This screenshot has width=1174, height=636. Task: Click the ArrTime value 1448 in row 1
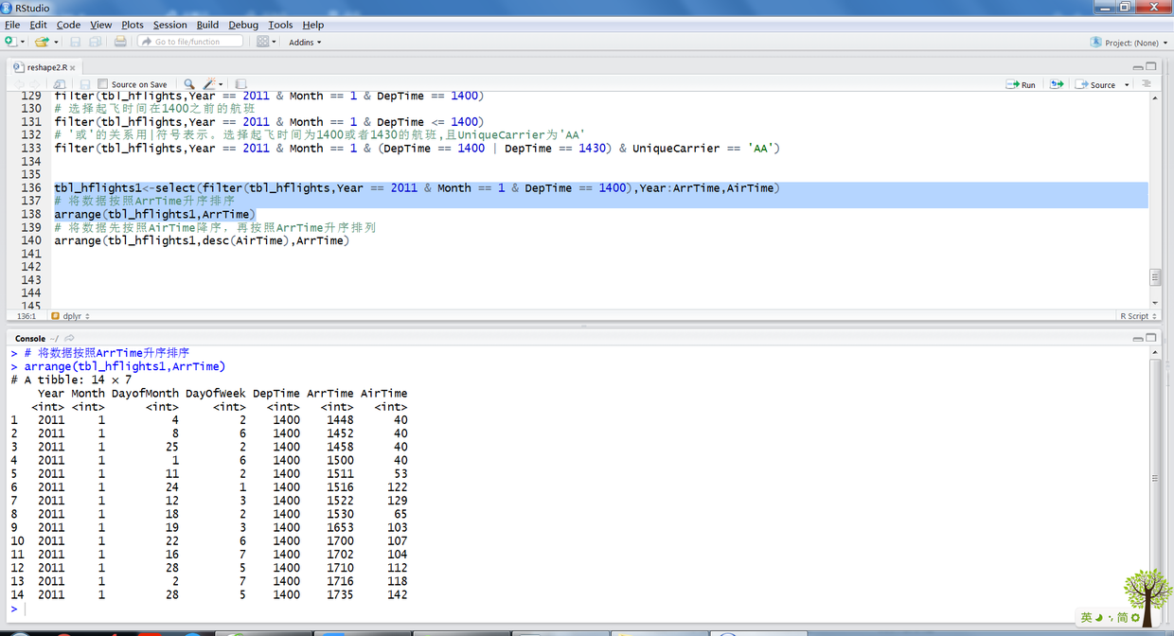(340, 419)
